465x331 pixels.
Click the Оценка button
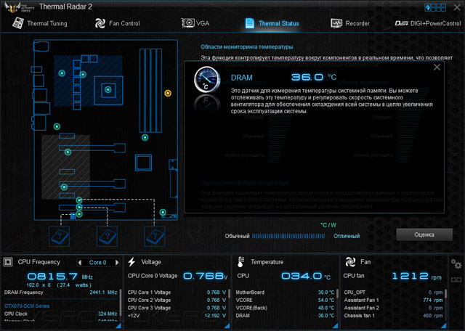424,234
